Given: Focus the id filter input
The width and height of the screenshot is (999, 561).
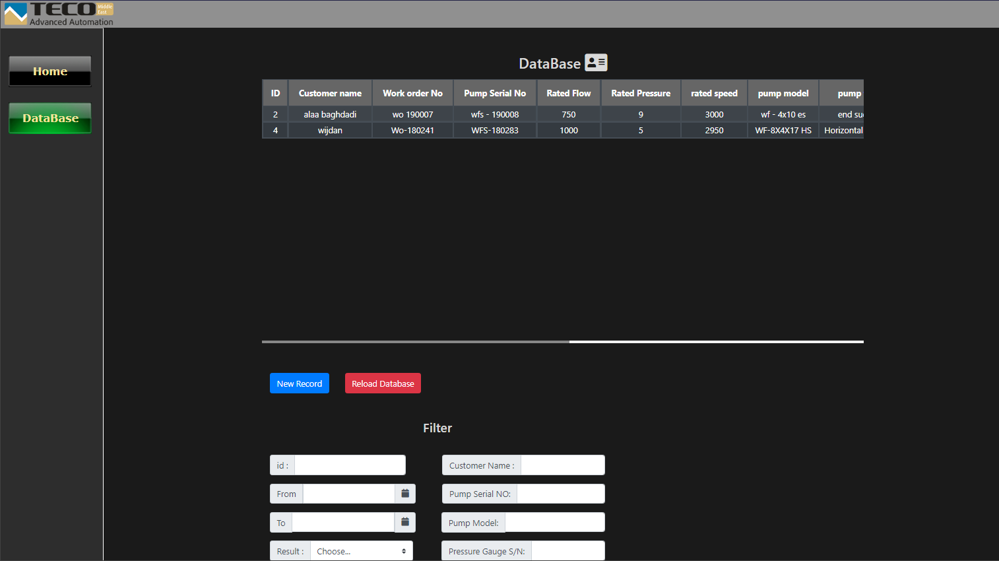Looking at the screenshot, I should click(350, 465).
